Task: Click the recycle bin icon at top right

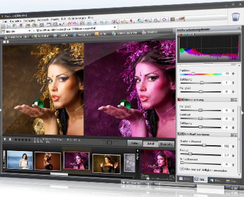Action: pos(235,17)
